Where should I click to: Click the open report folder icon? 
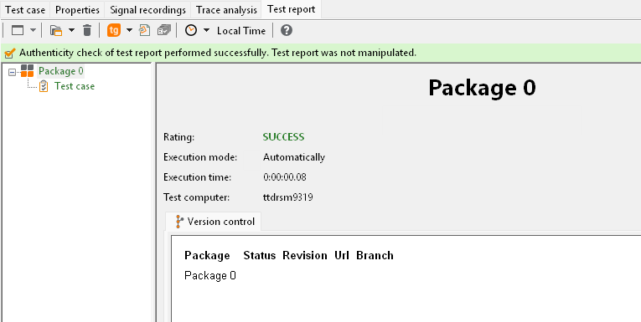pos(56,31)
